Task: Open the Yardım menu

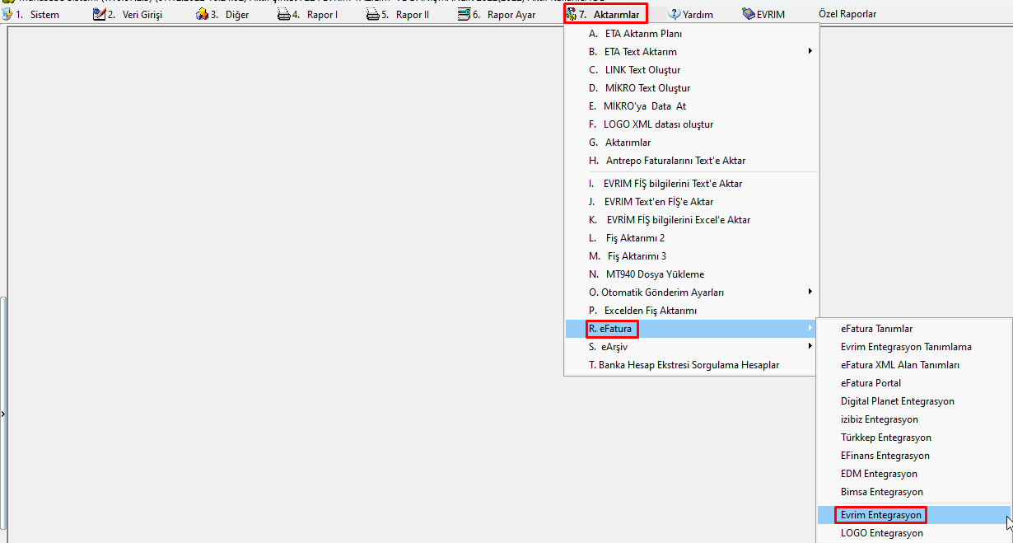Action: coord(697,15)
